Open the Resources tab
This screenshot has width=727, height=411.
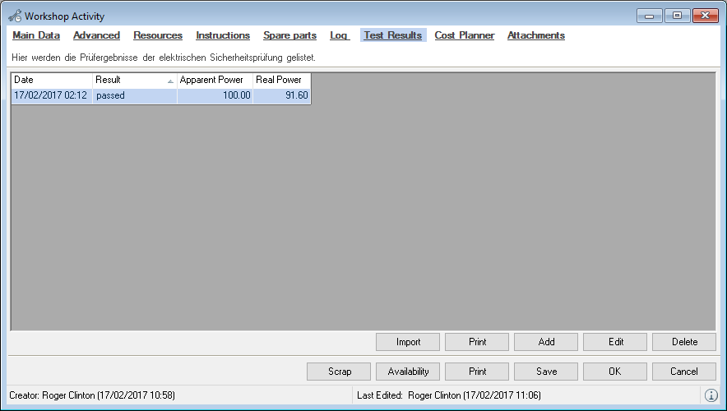158,35
